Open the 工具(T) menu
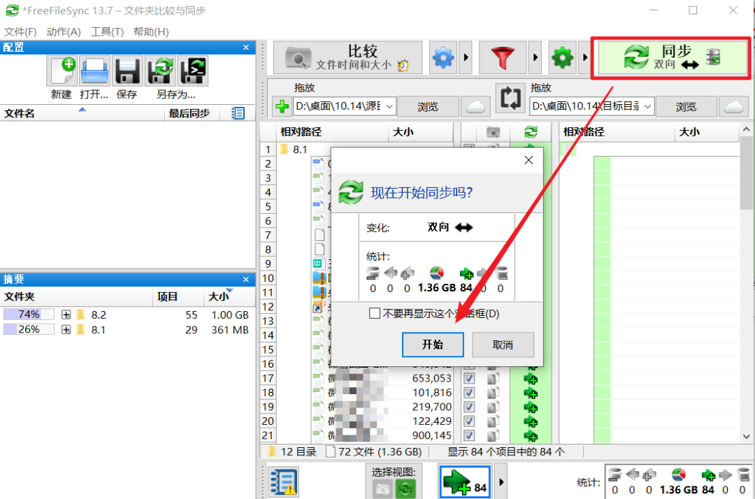 tap(107, 31)
